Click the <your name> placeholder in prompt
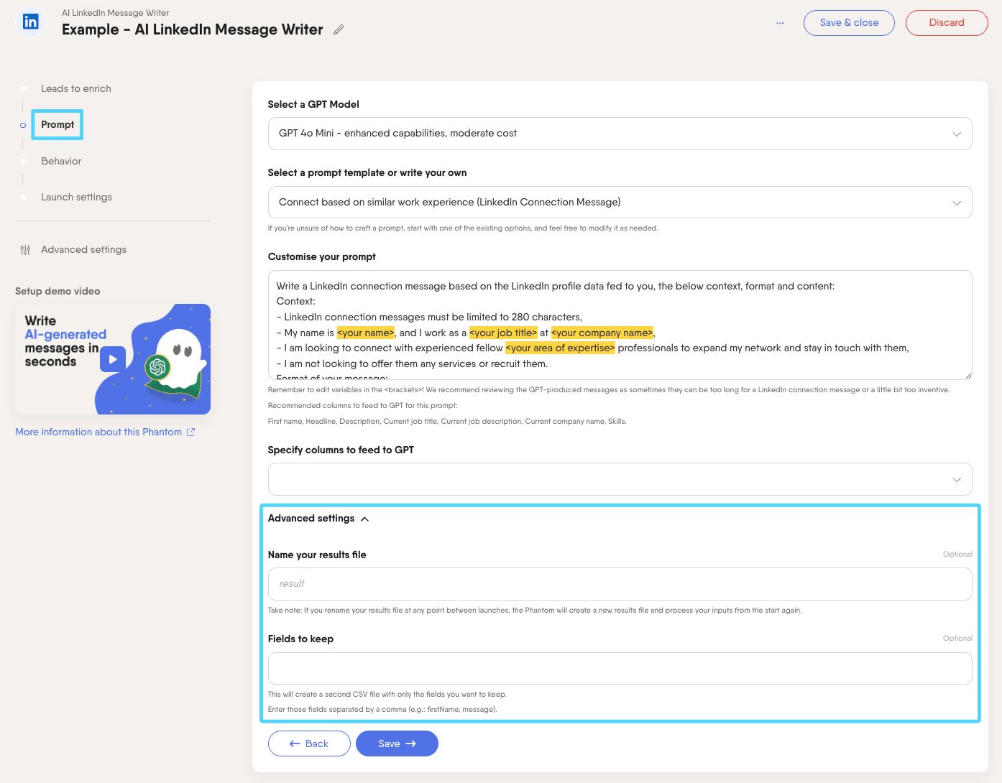The image size is (1002, 783). point(365,333)
